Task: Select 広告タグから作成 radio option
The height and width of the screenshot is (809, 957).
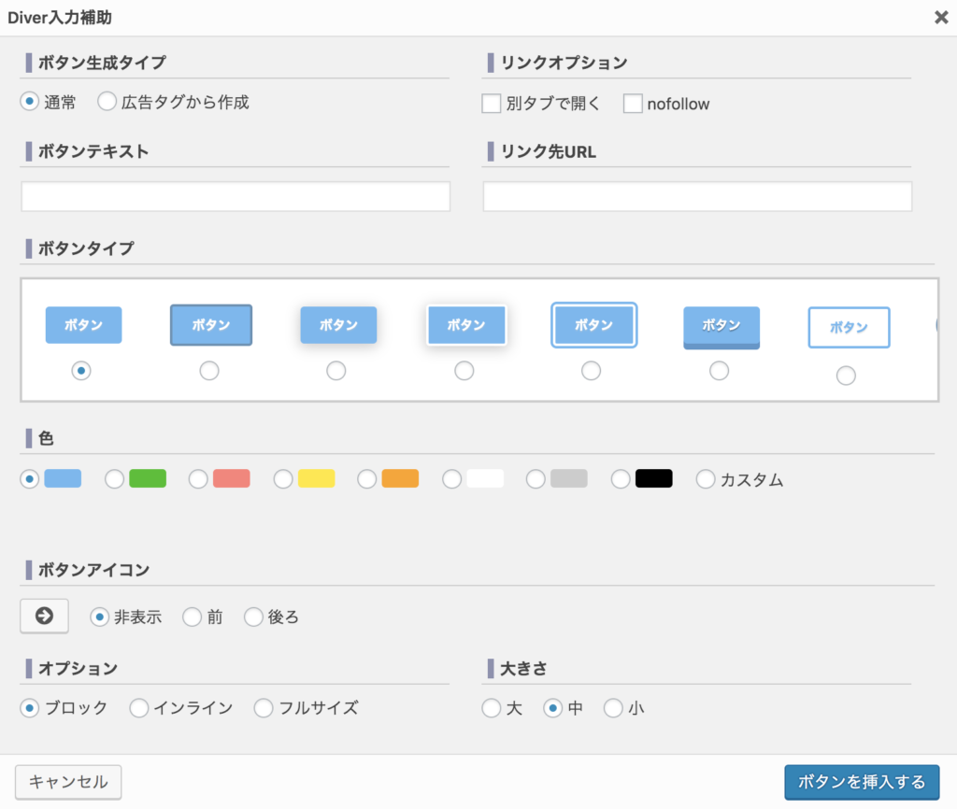Action: point(107,102)
